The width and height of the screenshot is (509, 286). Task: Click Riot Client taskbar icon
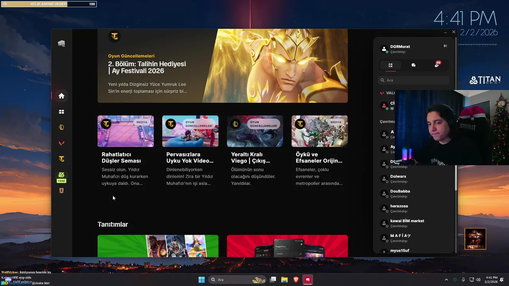click(x=307, y=280)
